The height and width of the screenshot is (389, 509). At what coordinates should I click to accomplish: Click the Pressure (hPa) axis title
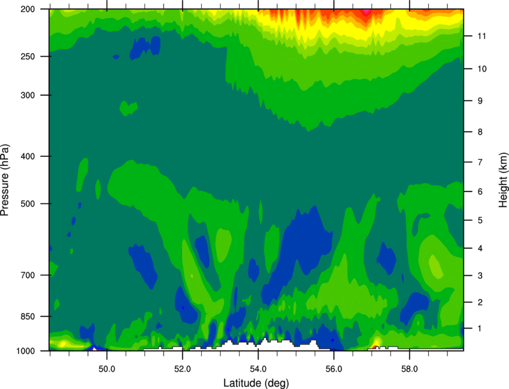pyautogui.click(x=5, y=180)
